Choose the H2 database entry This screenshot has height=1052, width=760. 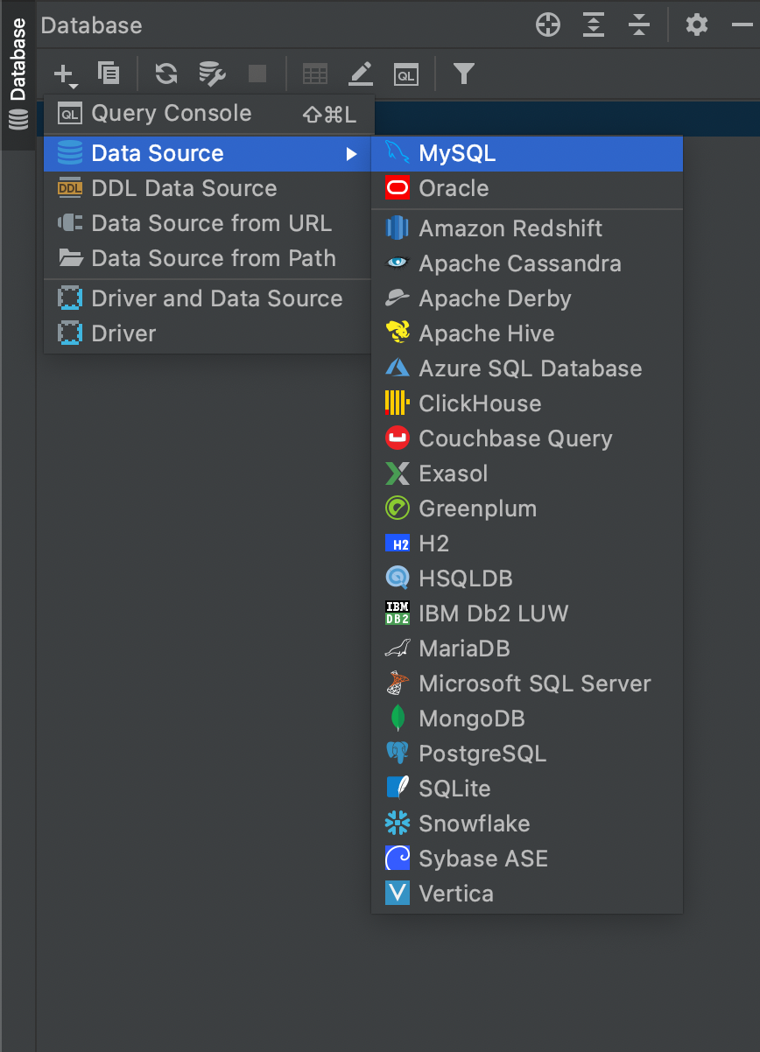(x=527, y=544)
